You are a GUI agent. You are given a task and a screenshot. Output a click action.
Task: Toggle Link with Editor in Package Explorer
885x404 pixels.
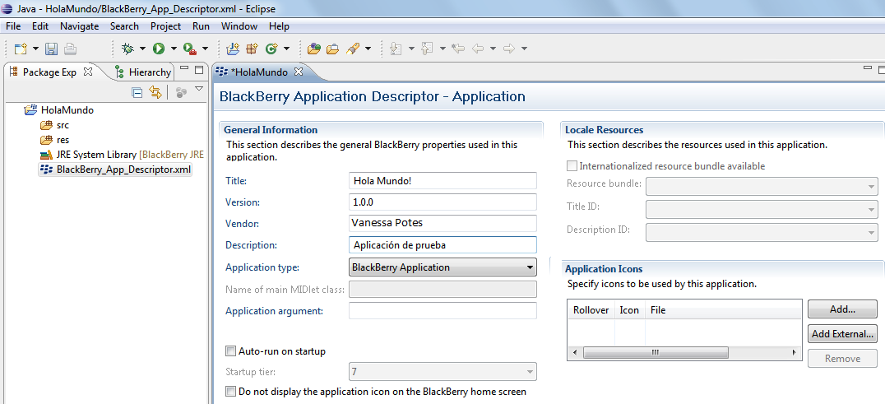(155, 93)
